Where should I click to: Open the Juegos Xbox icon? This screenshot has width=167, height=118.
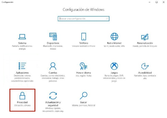pyautogui.click(x=114, y=66)
